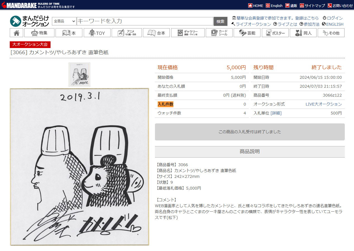Select the 芸能 category icon
This screenshot has height=251, width=354.
(247, 33)
